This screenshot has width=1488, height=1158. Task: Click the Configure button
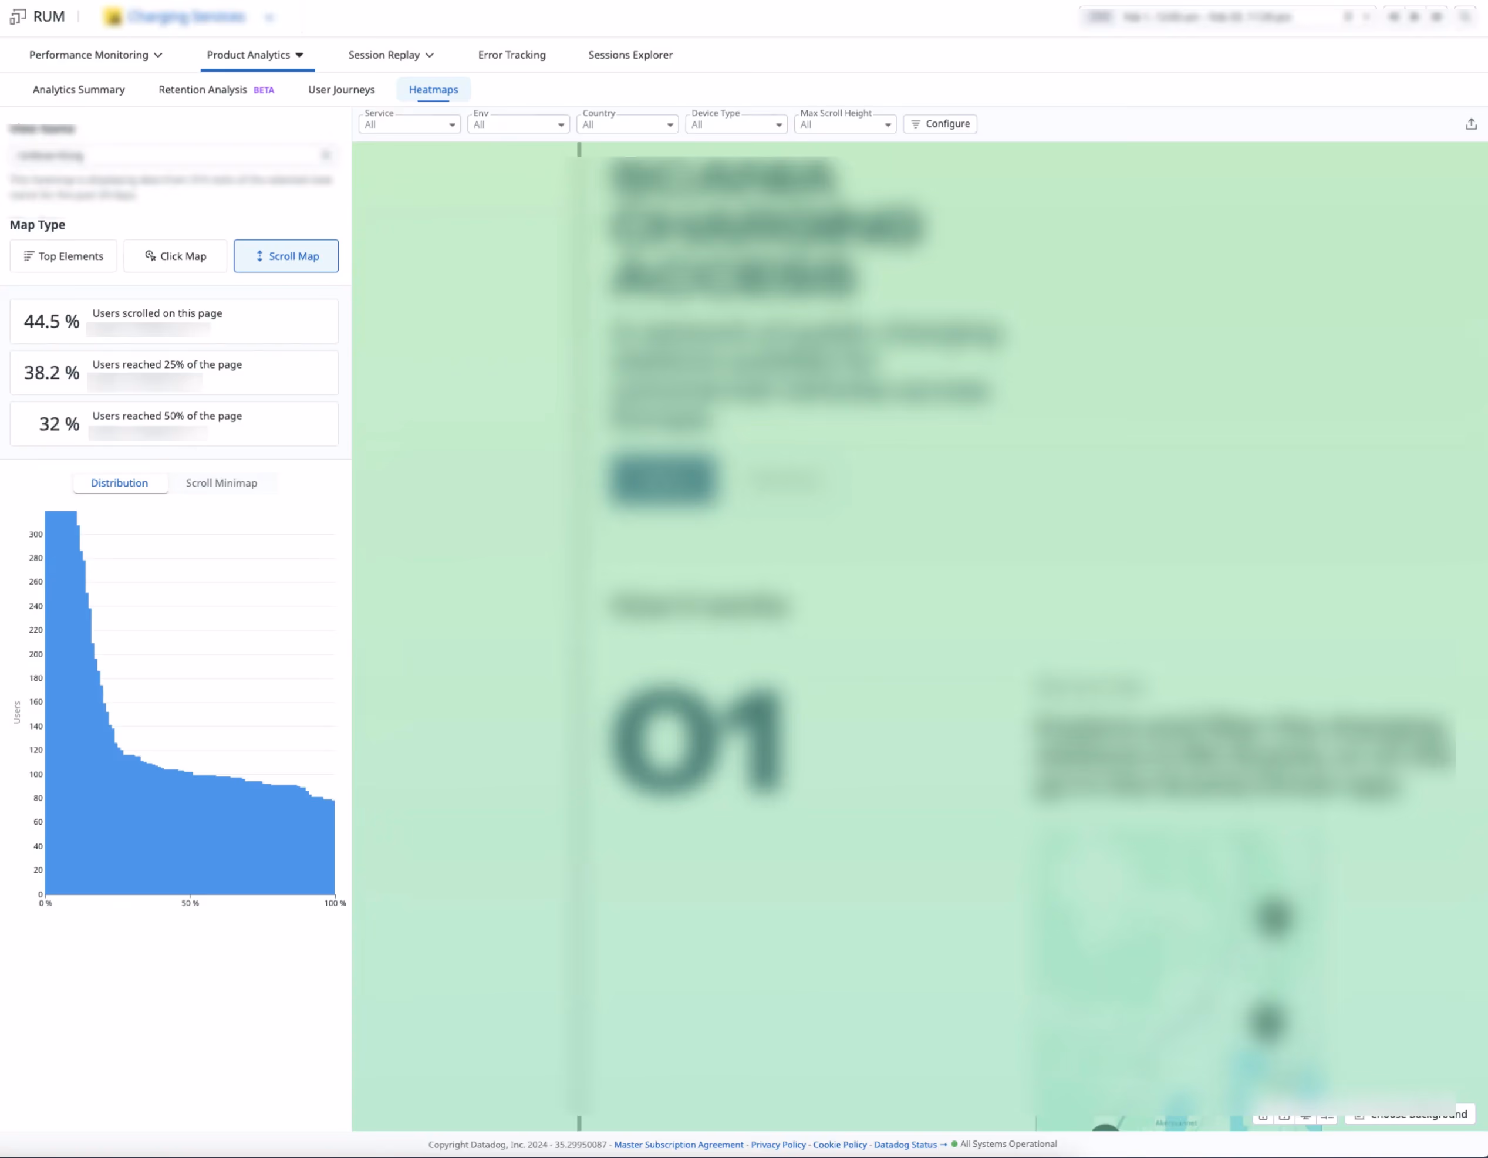[x=940, y=123]
